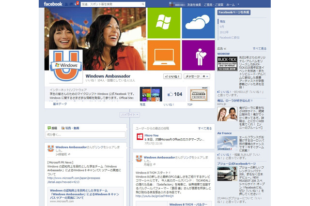The height and width of the screenshot is (206, 310).
Task: Click the 14時間前 post timestamp
Action: [61, 154]
